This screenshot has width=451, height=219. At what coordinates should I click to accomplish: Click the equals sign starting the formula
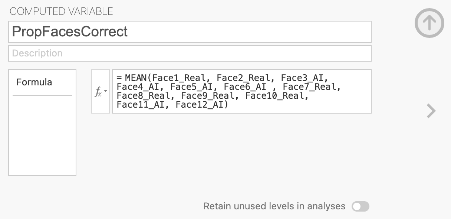pyautogui.click(x=119, y=78)
